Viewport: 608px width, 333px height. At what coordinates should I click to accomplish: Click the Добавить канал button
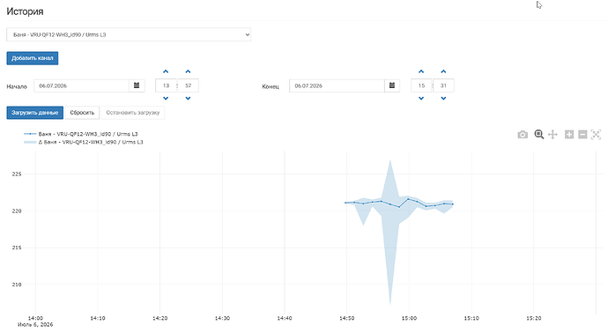(33, 58)
